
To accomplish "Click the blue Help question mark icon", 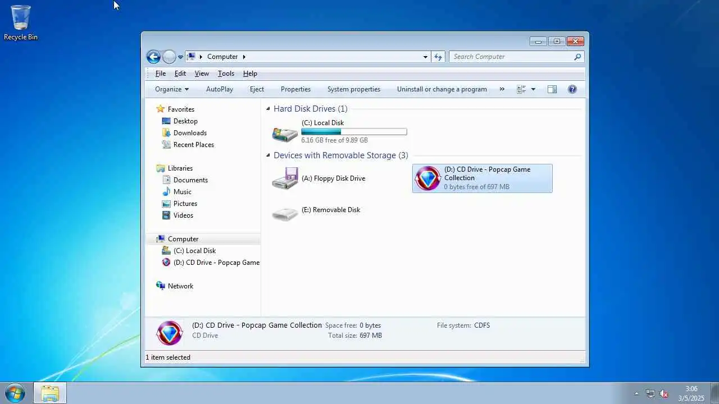I will [x=572, y=89].
